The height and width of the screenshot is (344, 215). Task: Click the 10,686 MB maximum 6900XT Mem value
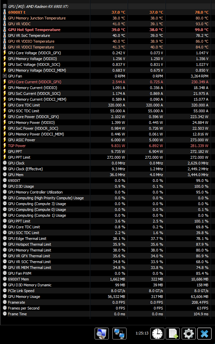(200, 279)
